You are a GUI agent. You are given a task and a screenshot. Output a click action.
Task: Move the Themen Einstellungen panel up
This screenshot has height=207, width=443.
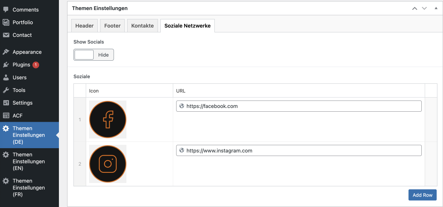tap(415, 8)
